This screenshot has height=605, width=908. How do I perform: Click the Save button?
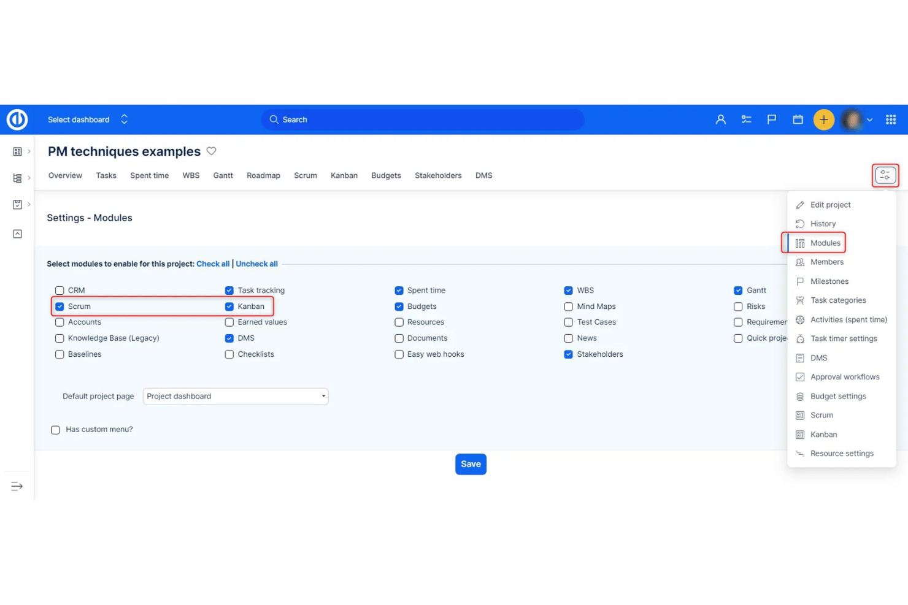pyautogui.click(x=471, y=464)
